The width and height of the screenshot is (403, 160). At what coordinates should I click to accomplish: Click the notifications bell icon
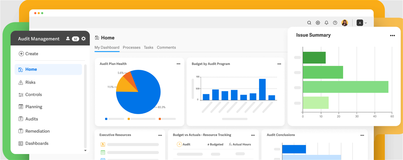326,23
